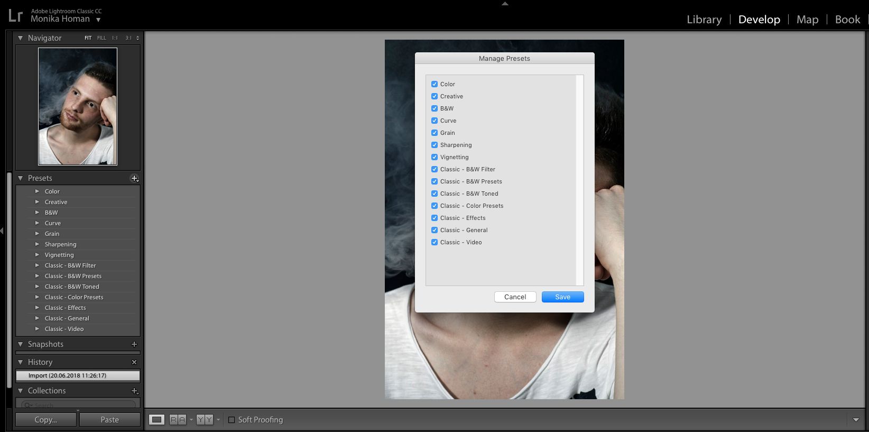Uncheck the Curve preset group
Screen dimensions: 869x432
click(435, 121)
